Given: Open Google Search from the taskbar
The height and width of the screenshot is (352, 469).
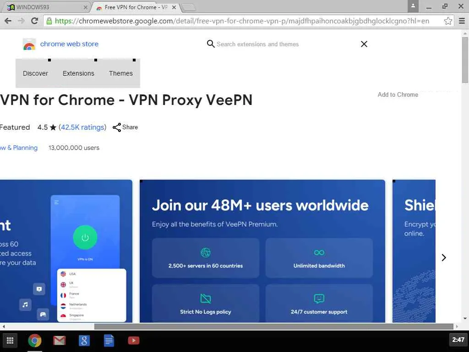Looking at the screenshot, I should [84, 341].
